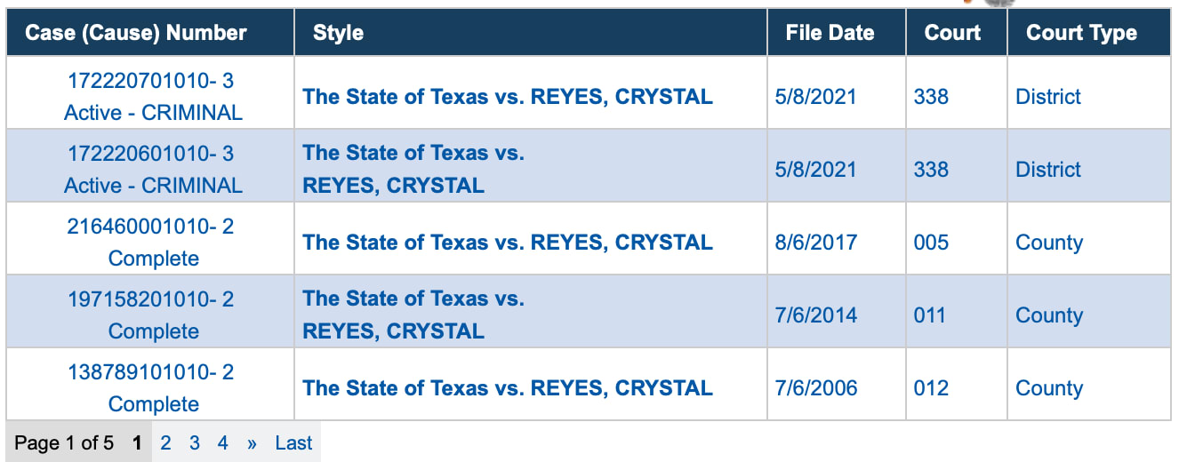Image resolution: width=1179 pixels, height=462 pixels.
Task: Select the style text of the 5/8/2021 first row
Action: point(508,97)
